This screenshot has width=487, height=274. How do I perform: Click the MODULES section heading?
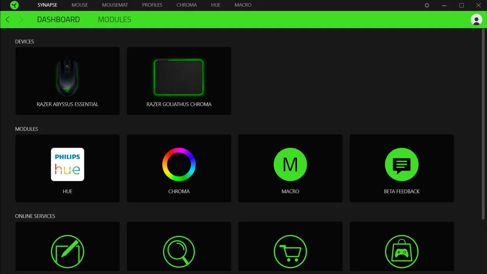click(x=27, y=129)
